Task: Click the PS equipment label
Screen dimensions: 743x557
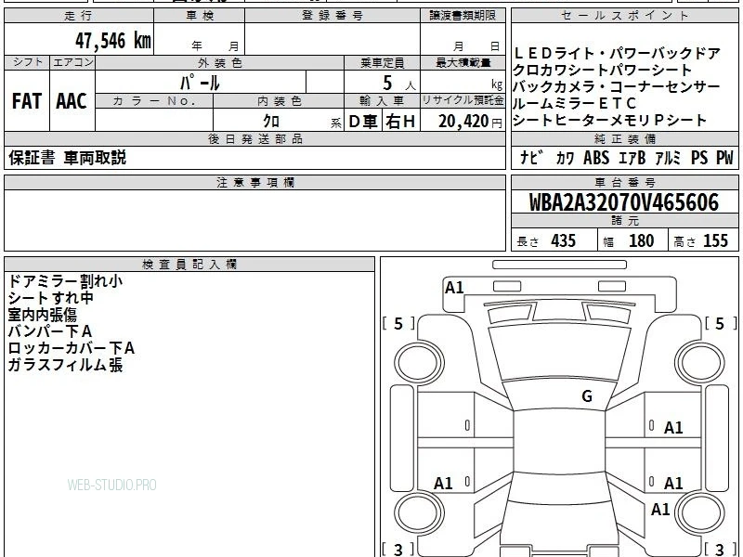Action: coord(699,158)
